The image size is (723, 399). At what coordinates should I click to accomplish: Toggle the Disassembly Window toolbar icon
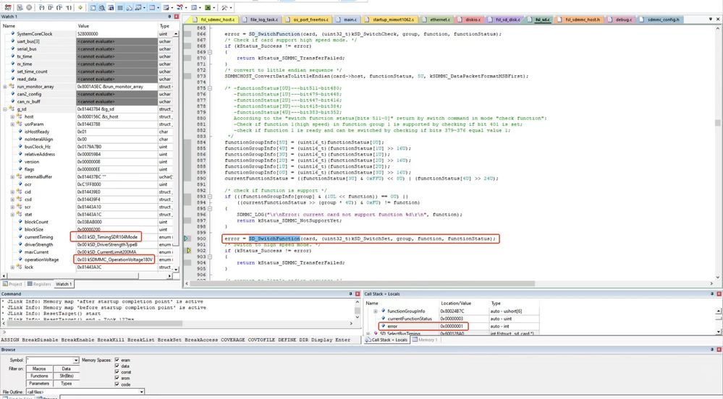(102, 7)
